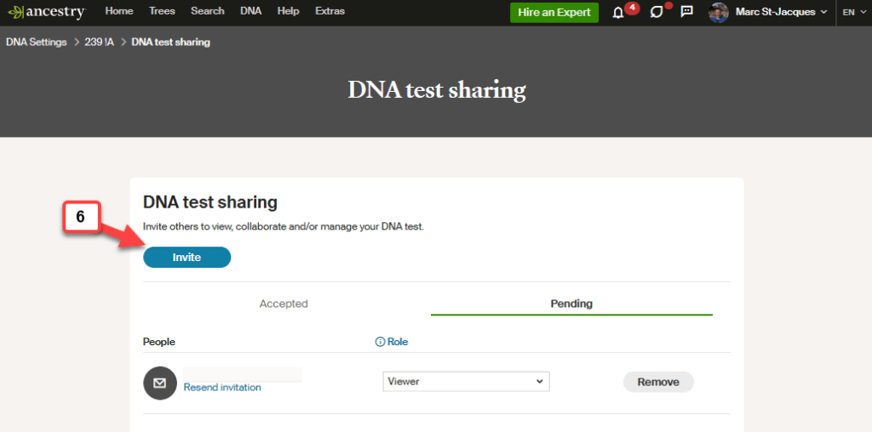872x432 pixels.
Task: Select the Pending tab
Action: (571, 304)
